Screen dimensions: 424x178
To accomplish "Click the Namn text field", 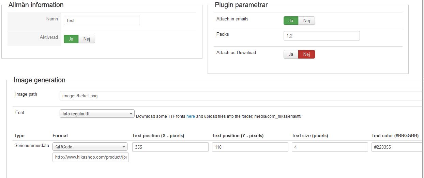I will point(102,20).
